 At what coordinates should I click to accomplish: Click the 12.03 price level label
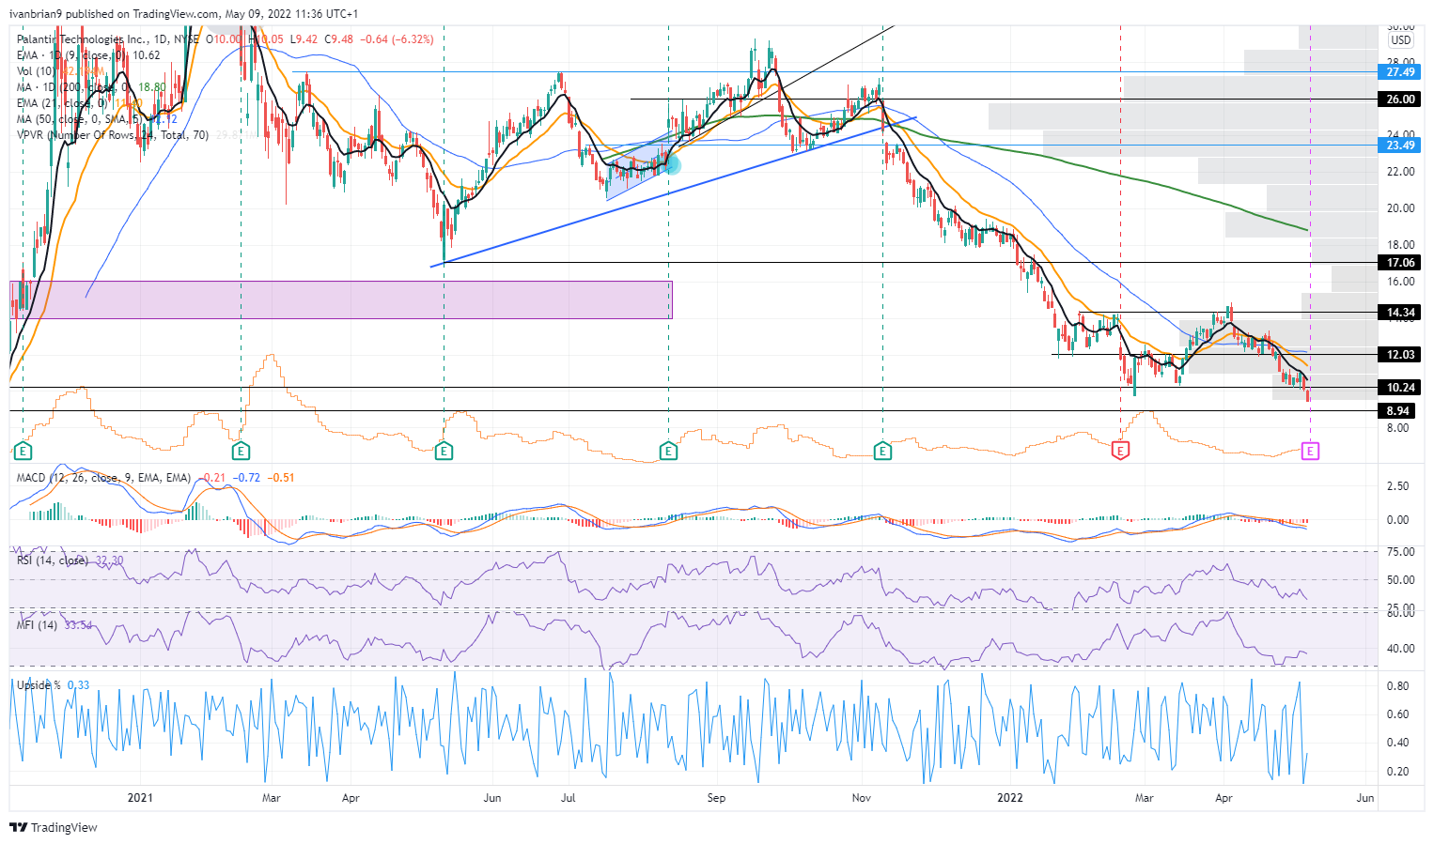click(x=1400, y=355)
